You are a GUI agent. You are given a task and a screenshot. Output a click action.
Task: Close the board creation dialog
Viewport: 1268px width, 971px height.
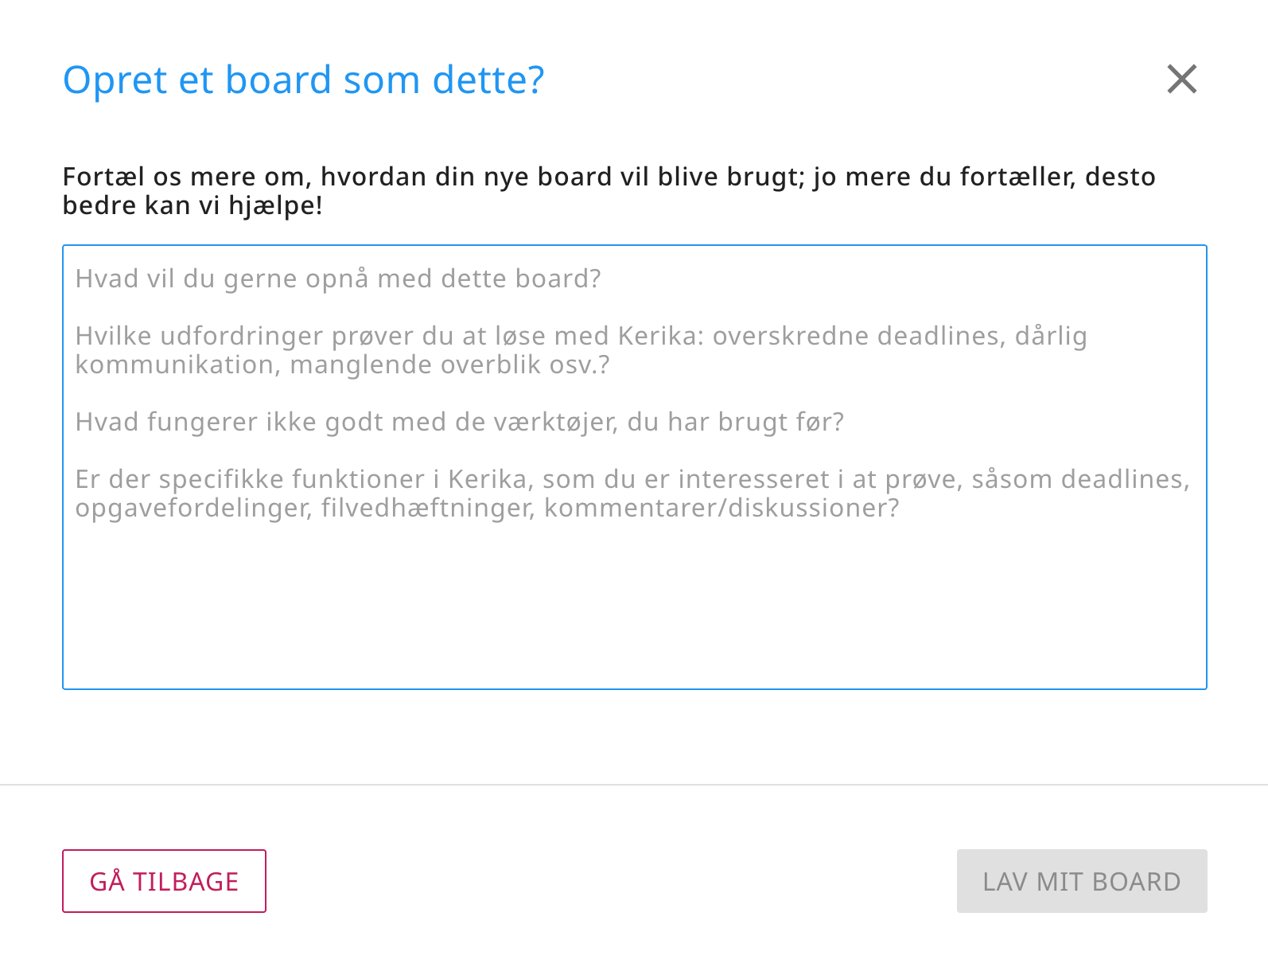(x=1181, y=79)
